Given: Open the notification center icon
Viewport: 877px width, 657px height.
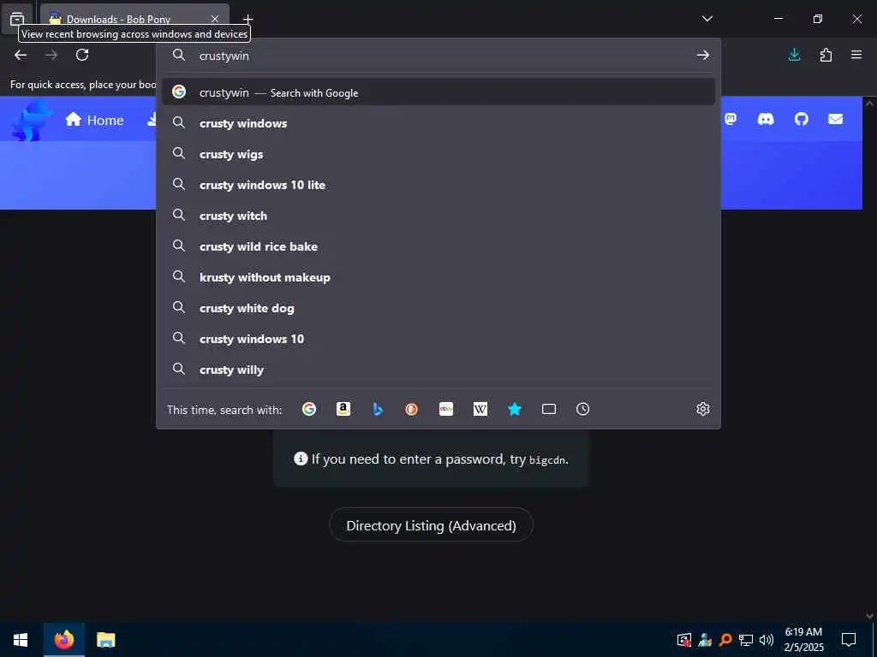Looking at the screenshot, I should pos(849,640).
